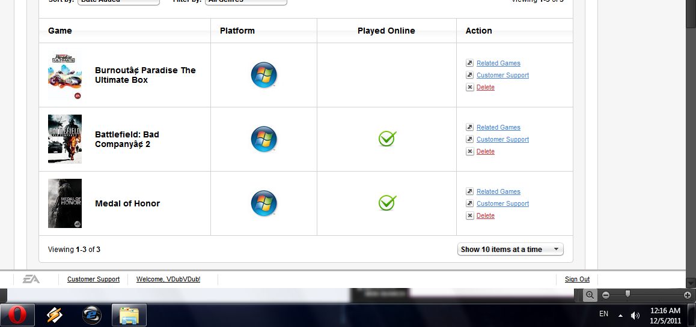The height and width of the screenshot is (327, 696).
Task: Open Customer Support for Burnout Paradise
Action: [x=502, y=75]
